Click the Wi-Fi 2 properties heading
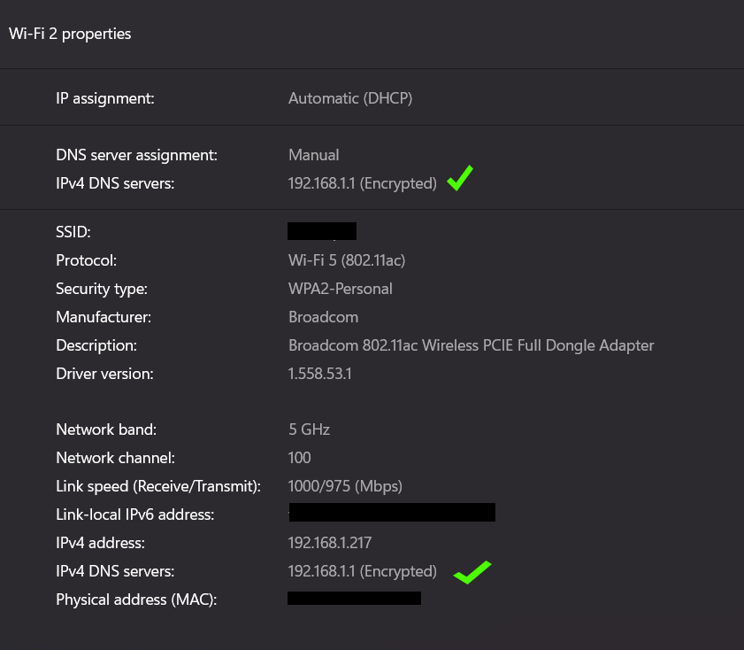The image size is (744, 650). pos(70,34)
